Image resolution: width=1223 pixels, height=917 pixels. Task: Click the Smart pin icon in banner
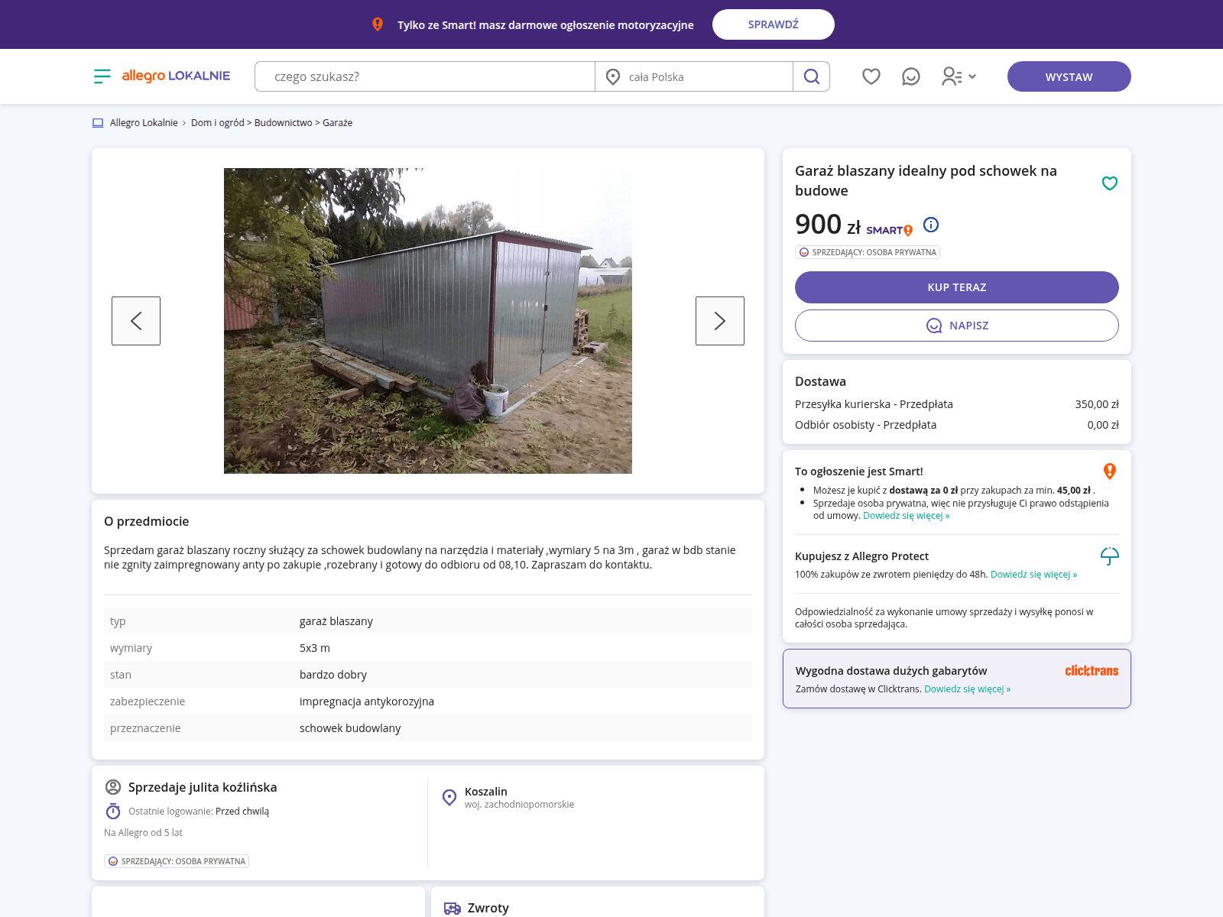(x=378, y=24)
